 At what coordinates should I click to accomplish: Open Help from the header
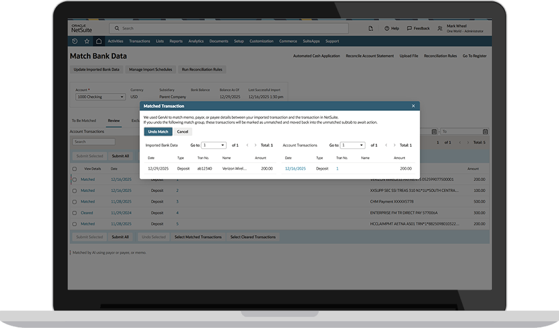click(x=391, y=29)
